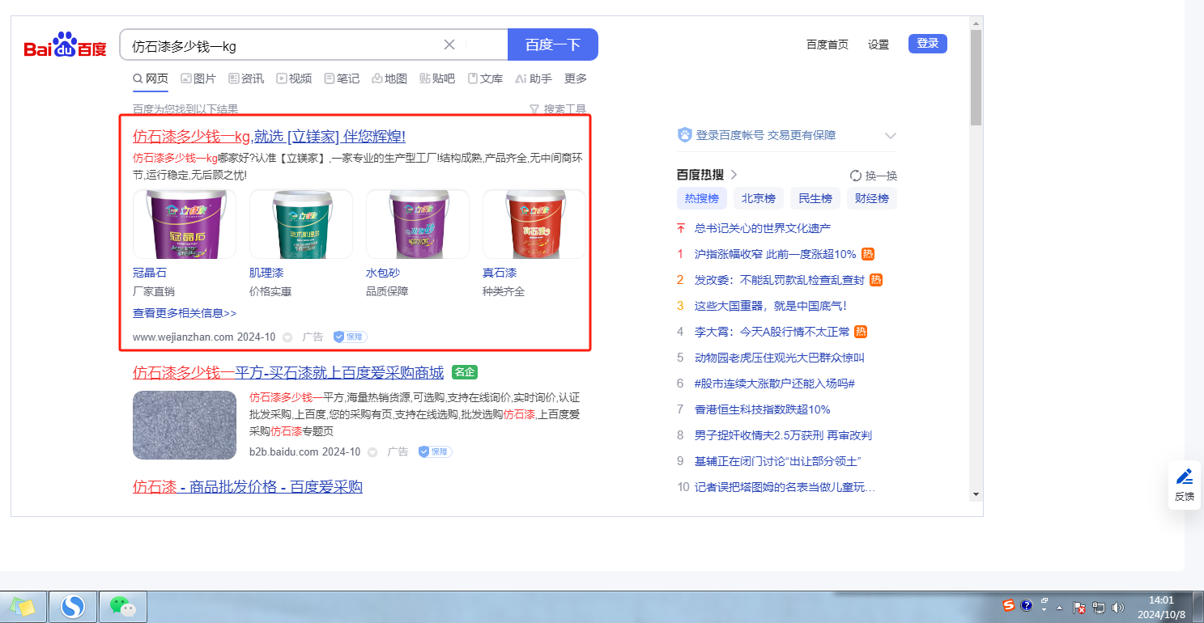The width and height of the screenshot is (1204, 623).
Task: Select the 财经榜 ranking tab
Action: tap(872, 198)
